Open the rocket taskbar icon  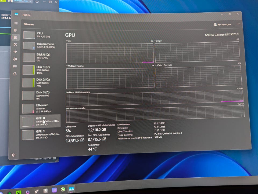tap(37, 191)
